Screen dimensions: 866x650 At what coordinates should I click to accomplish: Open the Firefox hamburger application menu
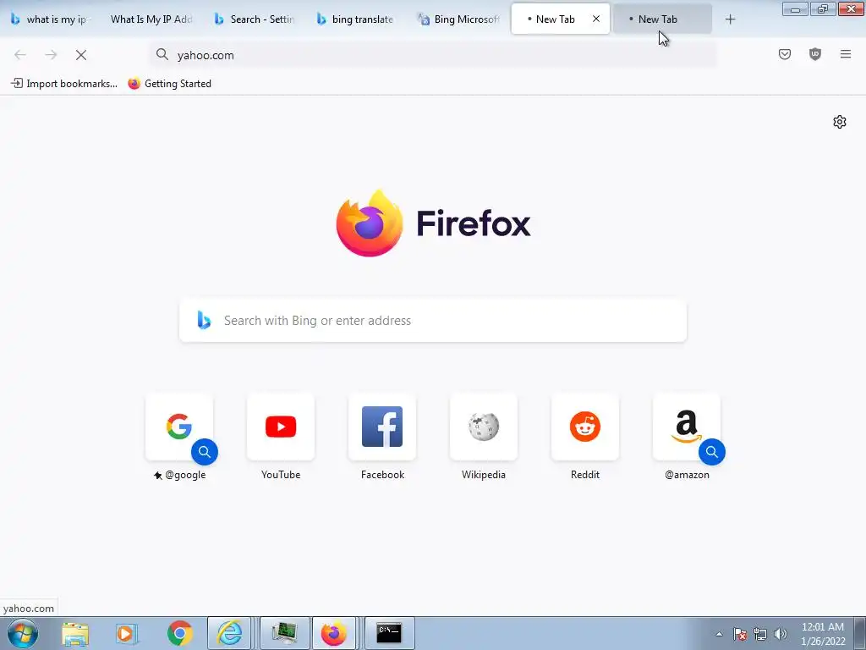[x=846, y=54]
